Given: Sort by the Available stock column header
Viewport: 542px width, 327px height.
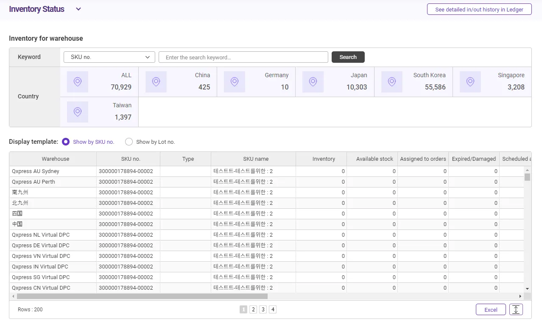Looking at the screenshot, I should (374, 159).
